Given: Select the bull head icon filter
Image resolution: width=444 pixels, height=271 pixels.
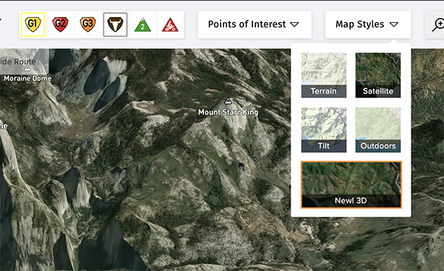Looking at the screenshot, I should [115, 24].
